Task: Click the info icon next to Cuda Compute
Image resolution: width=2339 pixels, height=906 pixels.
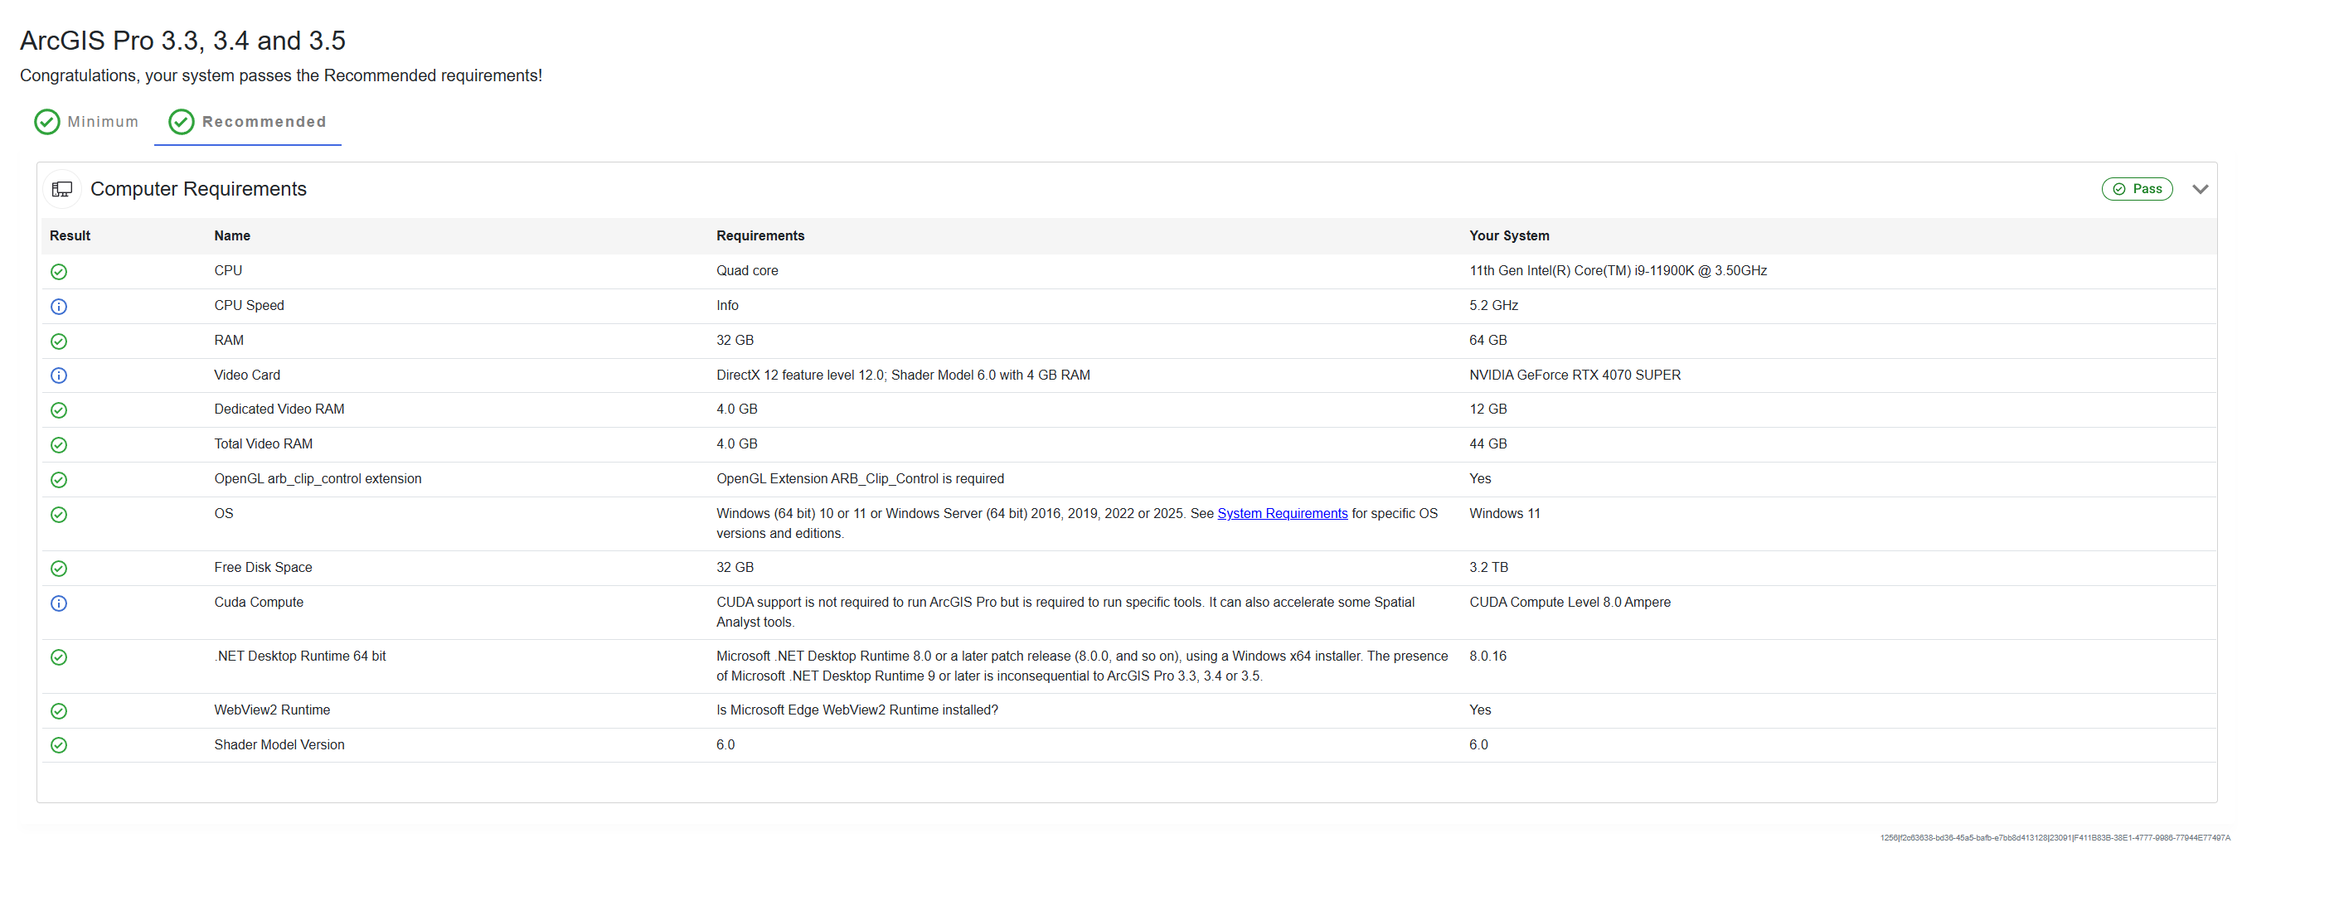Action: click(59, 603)
